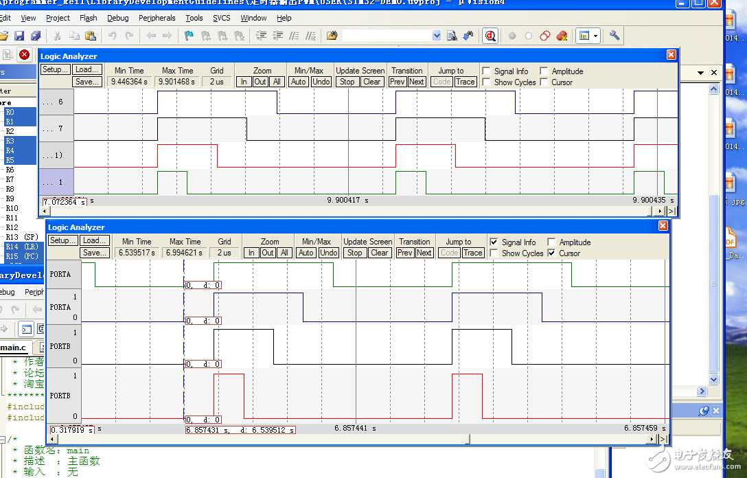Click the Undo arrow in the main toolbar

pos(113,36)
